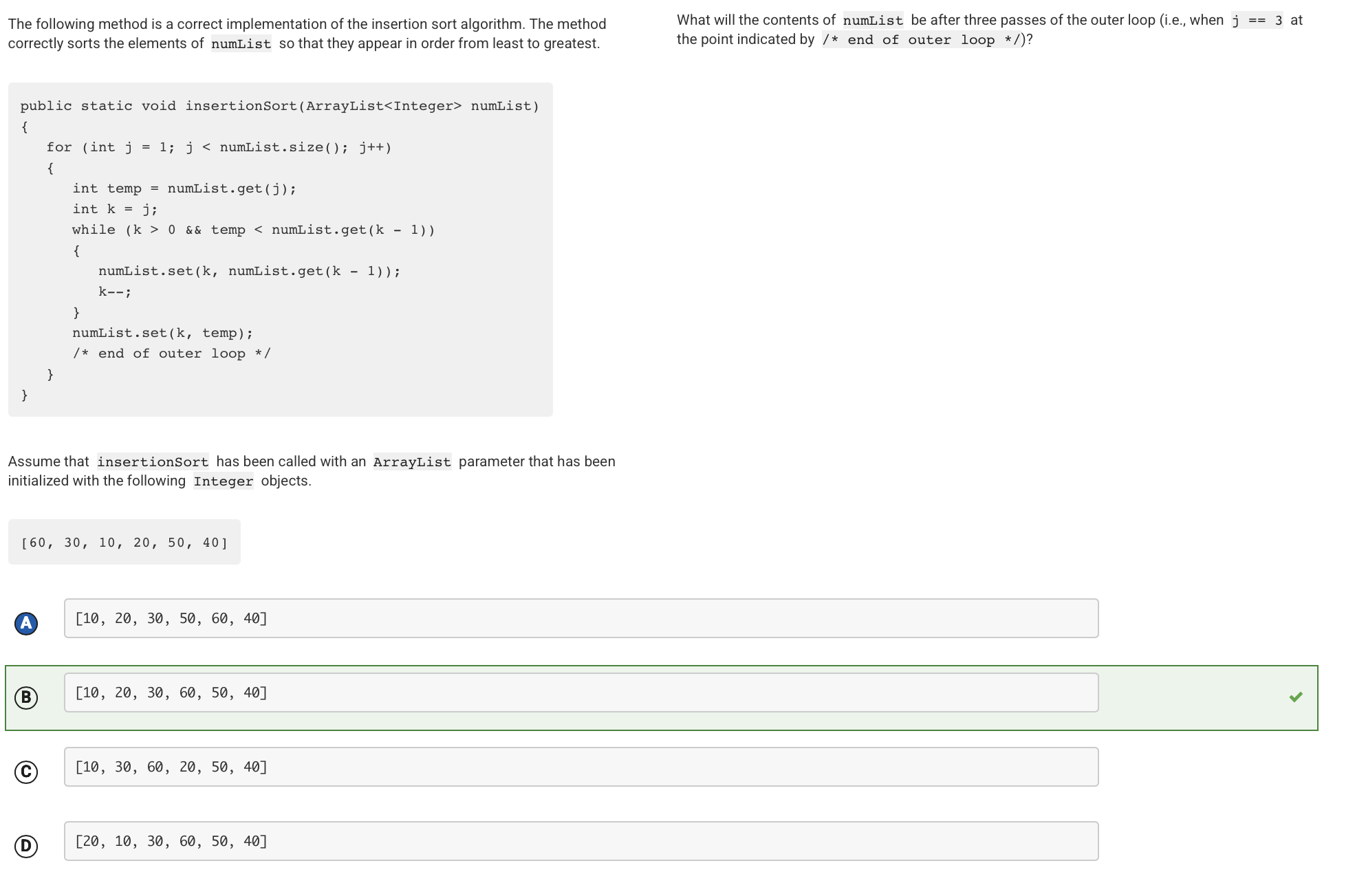Screen dimensions: 1355x883
Task: Click the green checkmark beside answer B
Action: (1296, 697)
